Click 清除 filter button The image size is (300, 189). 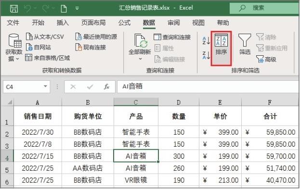(x=266, y=37)
